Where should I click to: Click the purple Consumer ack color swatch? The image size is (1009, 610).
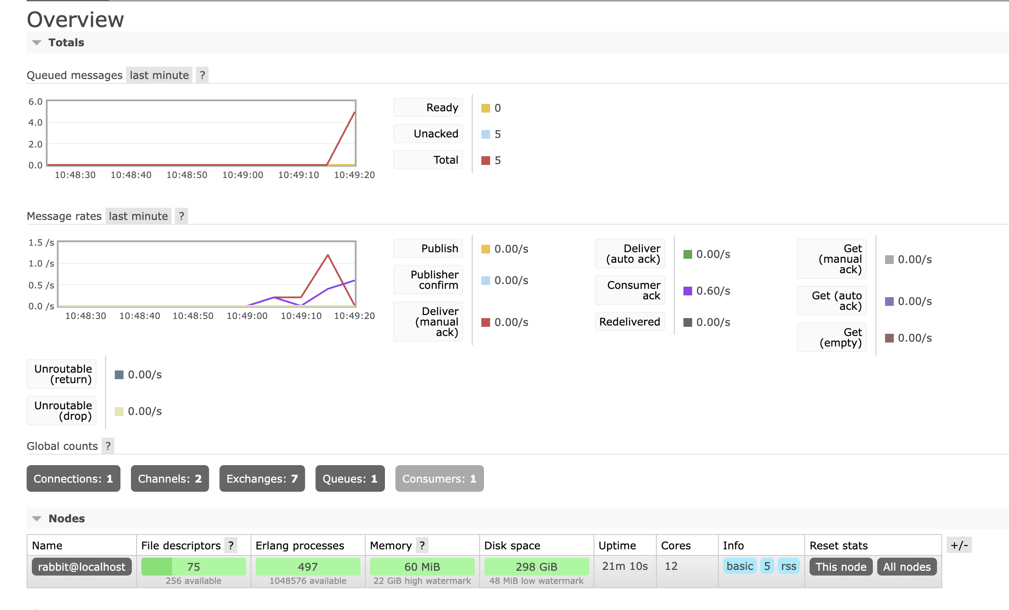(x=688, y=291)
